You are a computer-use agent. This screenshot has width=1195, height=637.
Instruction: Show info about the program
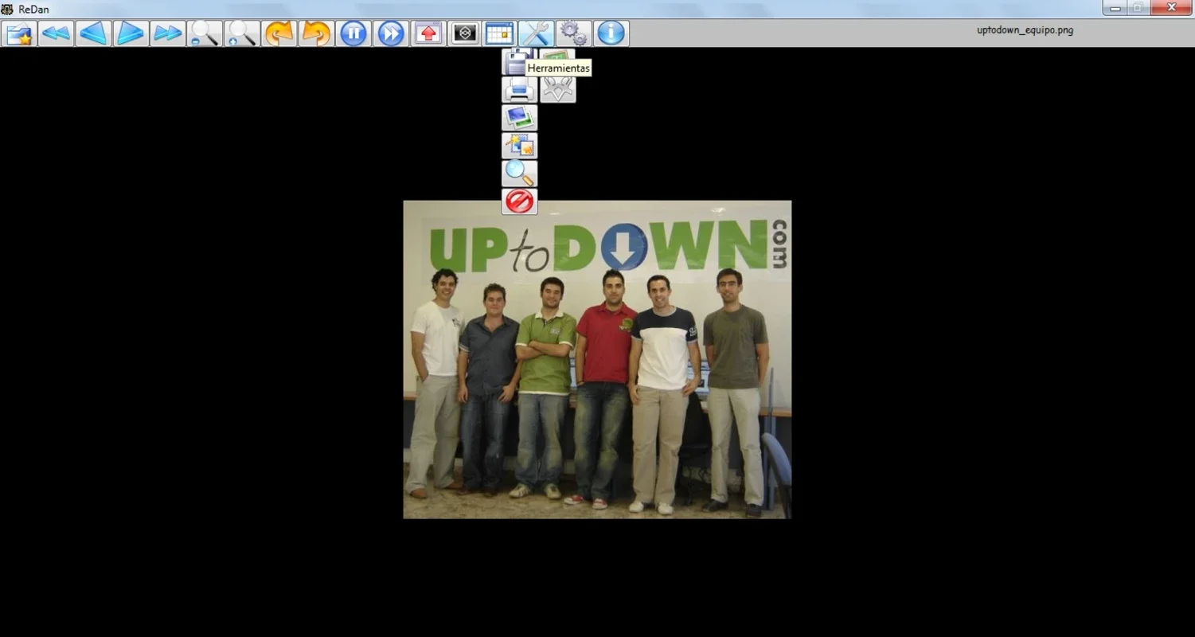[611, 33]
